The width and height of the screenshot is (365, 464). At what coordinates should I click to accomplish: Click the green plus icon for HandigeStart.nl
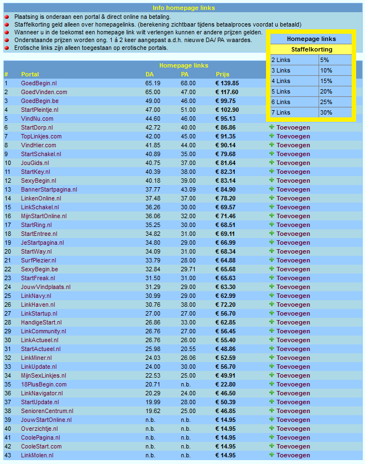pyautogui.click(x=272, y=322)
